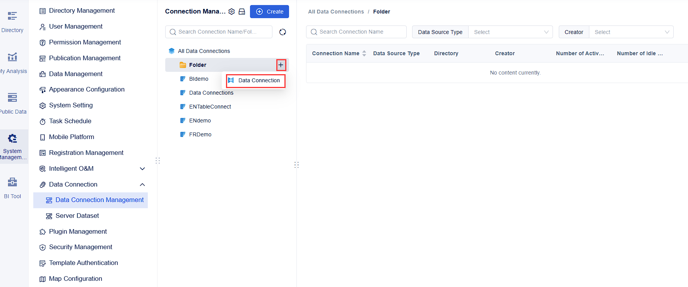The image size is (688, 287).
Task: Open User Management menu item
Action: point(76,27)
